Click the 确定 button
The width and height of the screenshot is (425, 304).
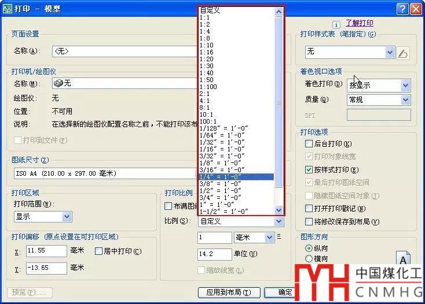pos(280,292)
